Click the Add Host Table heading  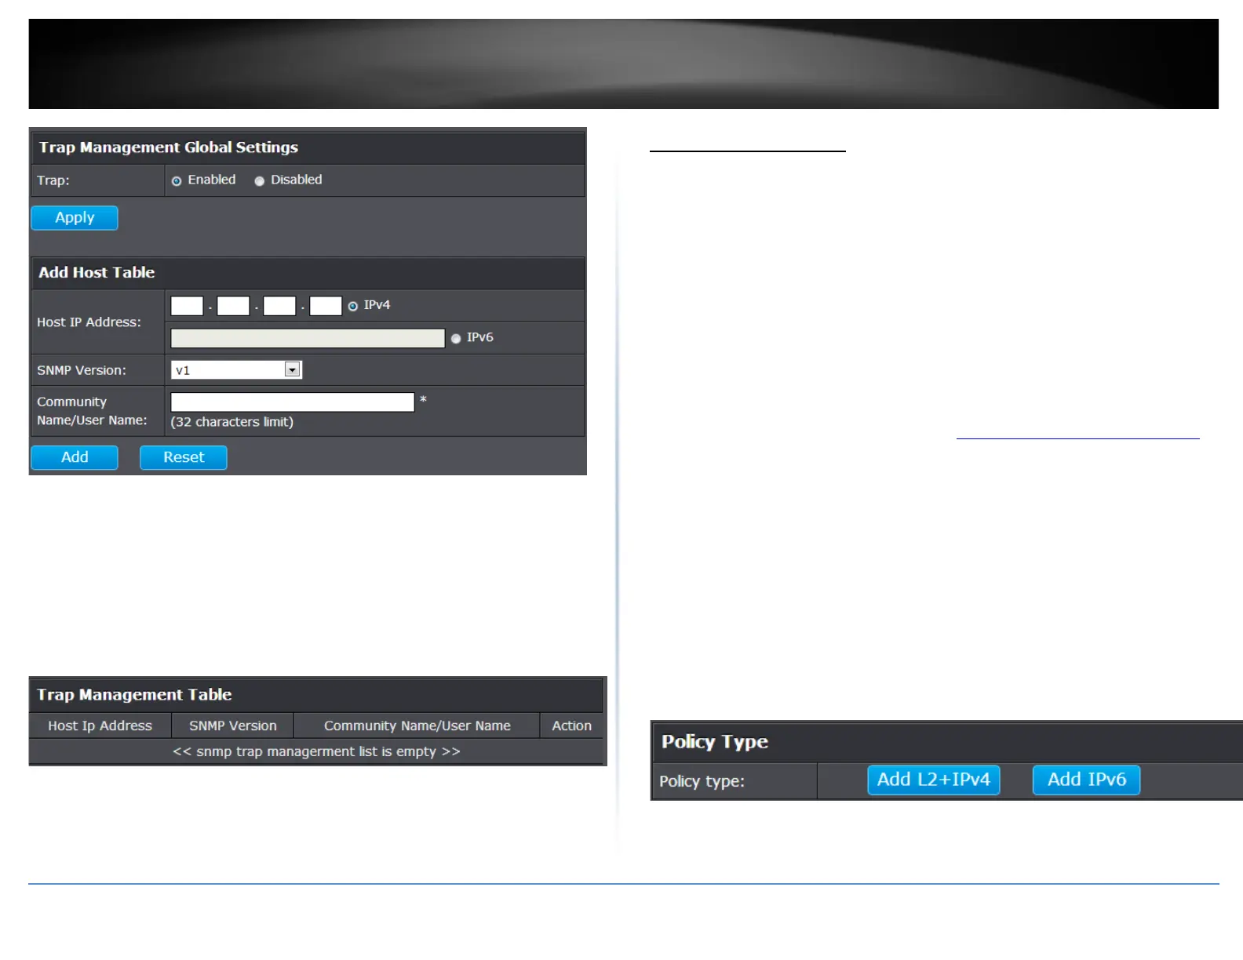[x=97, y=273]
